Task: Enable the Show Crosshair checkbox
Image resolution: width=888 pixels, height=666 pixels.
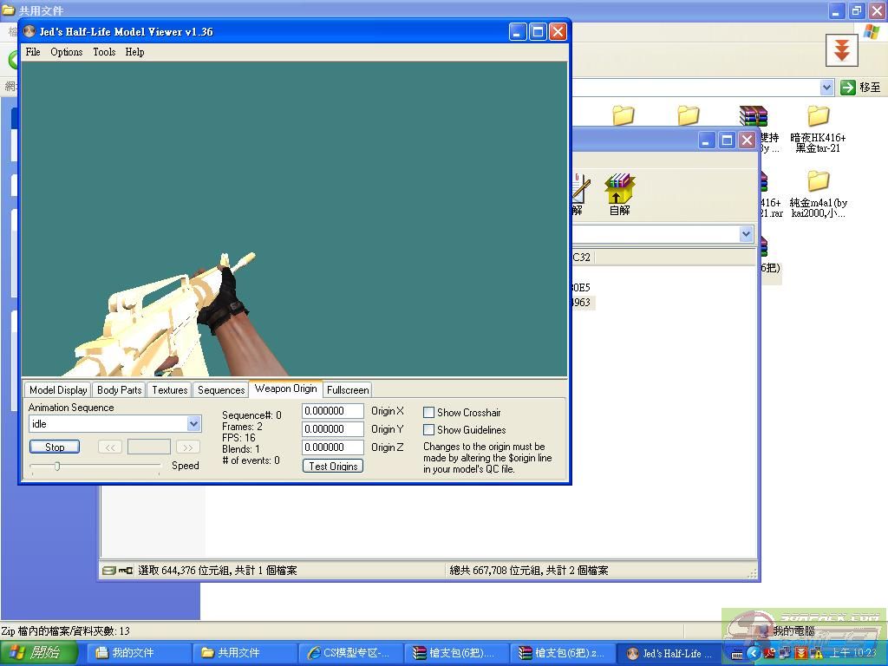Action: point(428,413)
